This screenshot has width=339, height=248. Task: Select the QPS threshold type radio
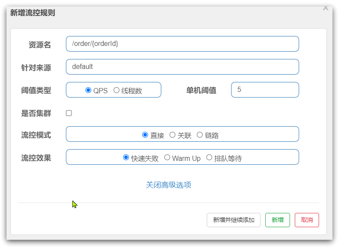click(88, 90)
